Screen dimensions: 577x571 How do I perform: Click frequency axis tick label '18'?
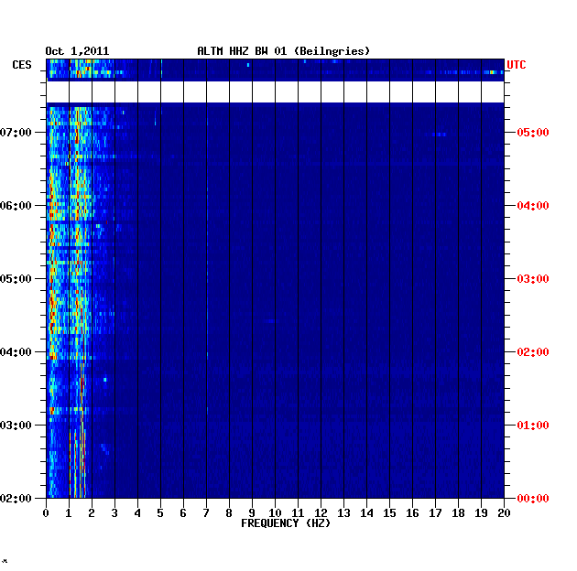tap(458, 513)
